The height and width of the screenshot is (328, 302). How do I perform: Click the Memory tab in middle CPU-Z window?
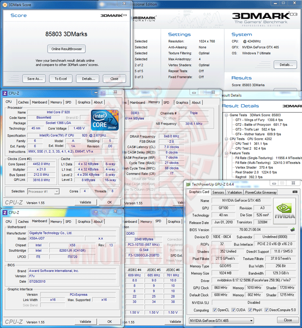[x=154, y=102]
